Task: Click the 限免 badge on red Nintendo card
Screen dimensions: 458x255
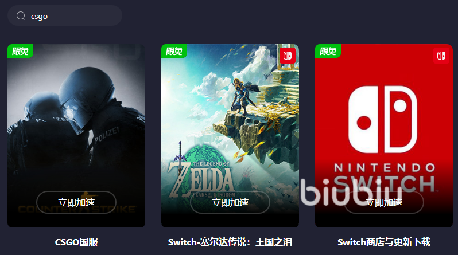Action: click(x=328, y=51)
